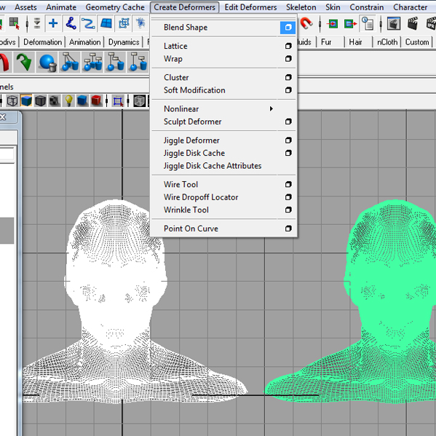Image resolution: width=436 pixels, height=436 pixels.
Task: Open the Wire Tool options box
Action: point(288,184)
